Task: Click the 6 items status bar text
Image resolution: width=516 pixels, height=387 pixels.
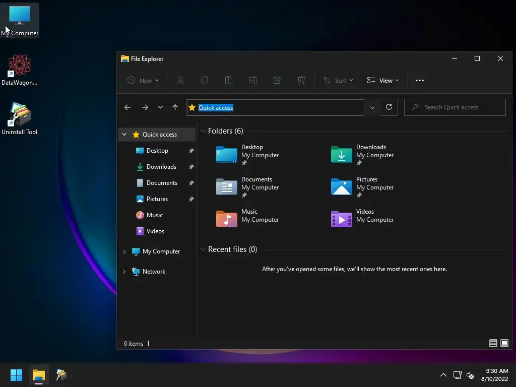Action: point(133,343)
